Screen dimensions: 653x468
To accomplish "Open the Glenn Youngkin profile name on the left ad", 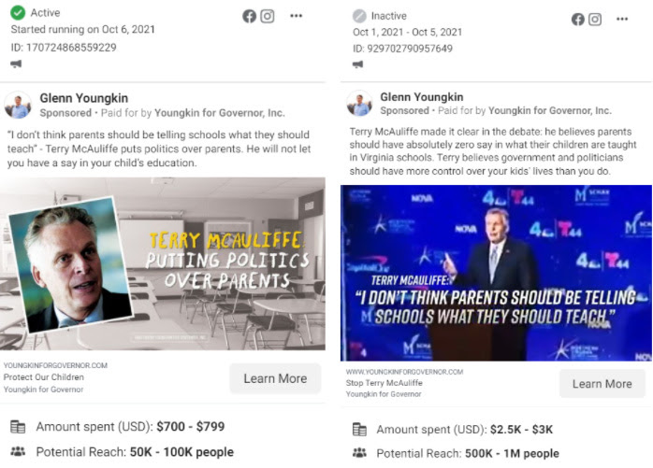I will pos(83,98).
